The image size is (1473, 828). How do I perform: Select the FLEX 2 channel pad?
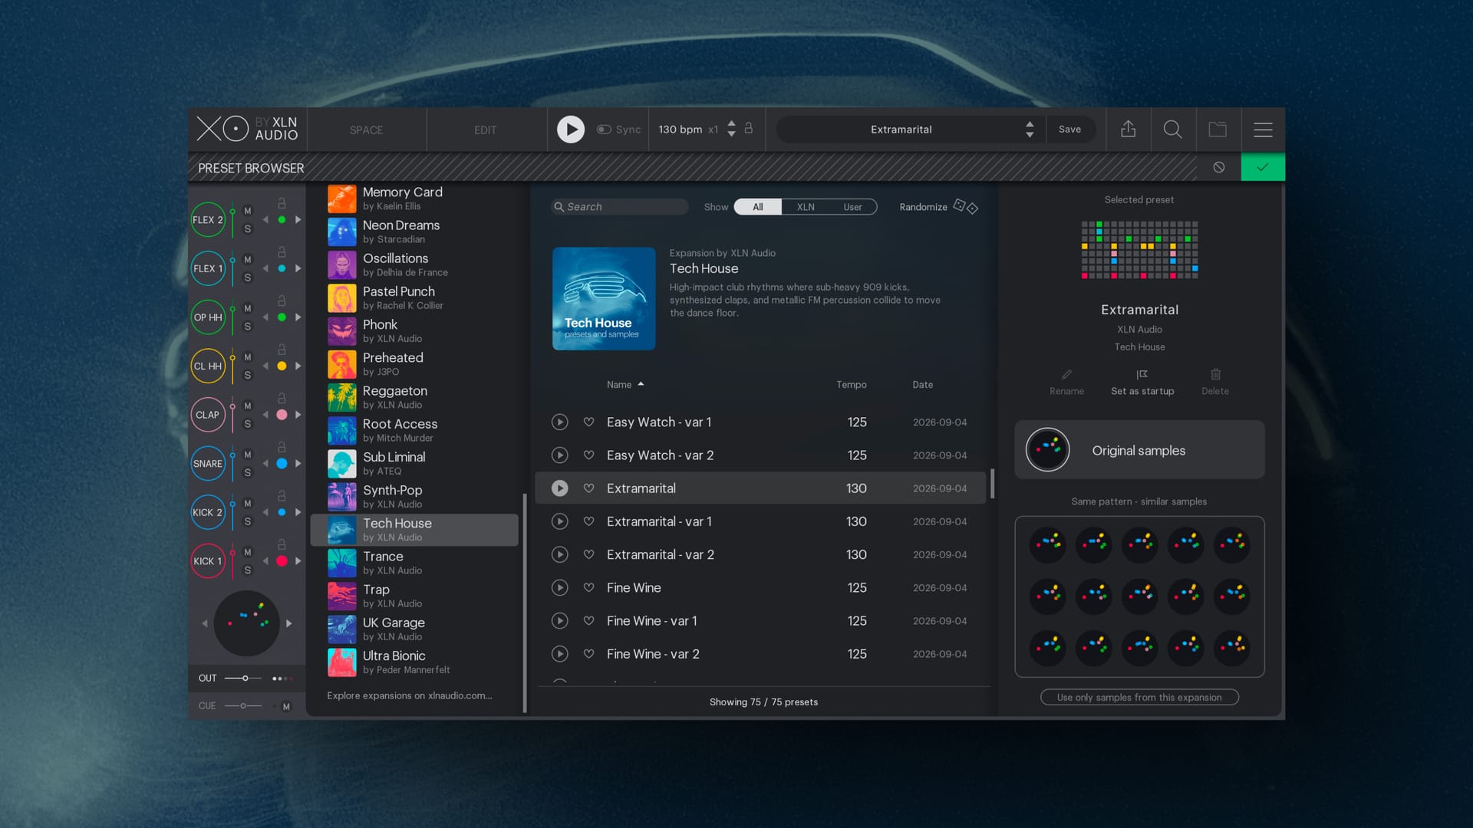[x=208, y=220]
